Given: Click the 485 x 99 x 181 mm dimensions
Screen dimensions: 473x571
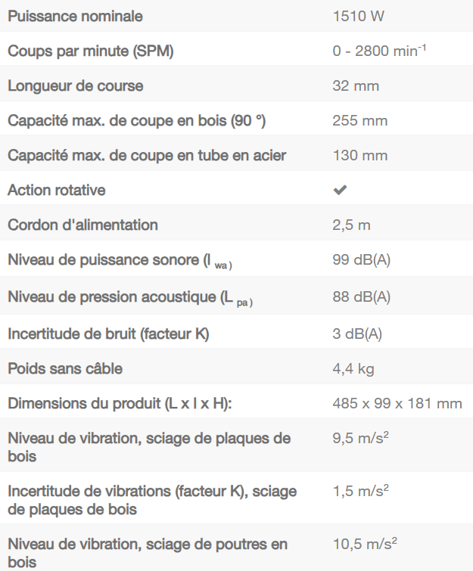Looking at the screenshot, I should 397,404.
